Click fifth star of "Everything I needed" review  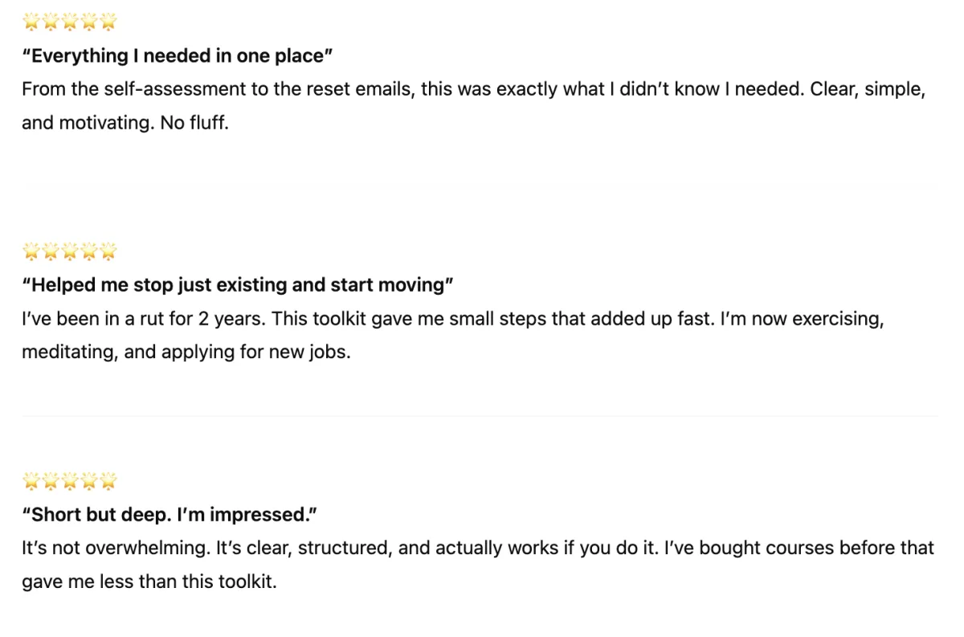coord(108,22)
